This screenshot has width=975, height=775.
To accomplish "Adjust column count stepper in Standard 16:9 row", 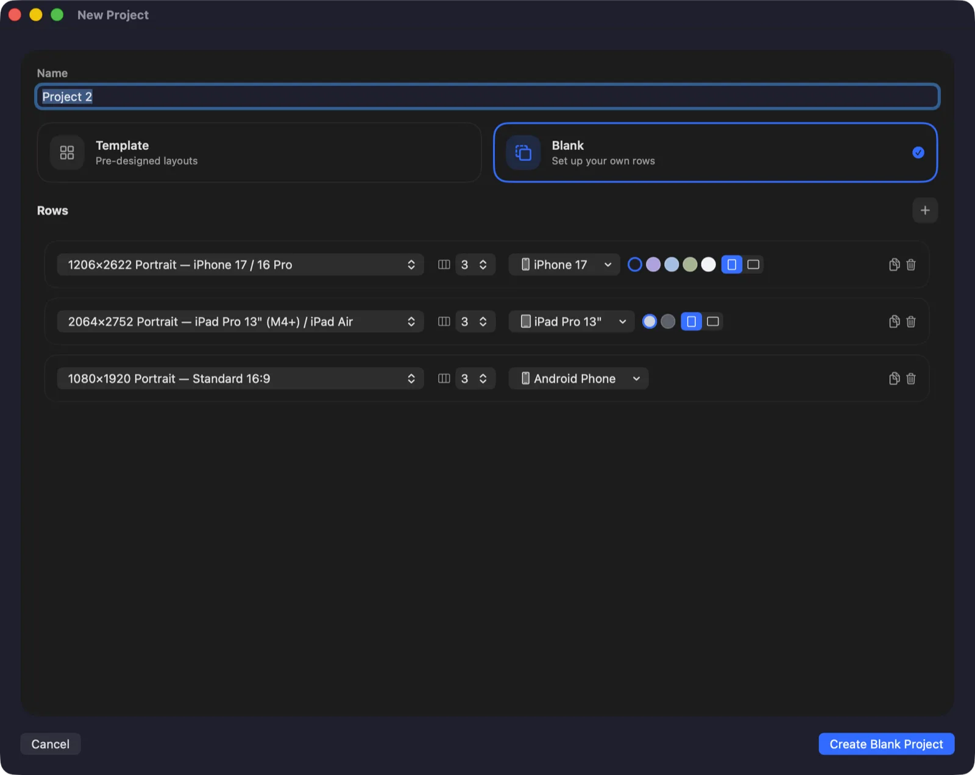I will [483, 378].
